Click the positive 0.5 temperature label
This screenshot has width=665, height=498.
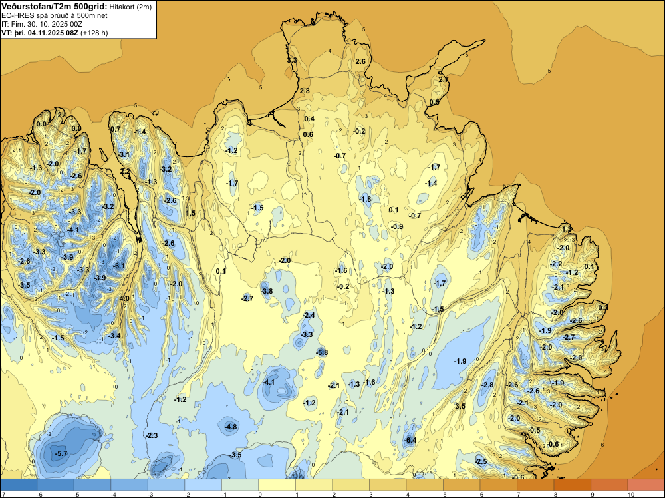tap(434, 102)
